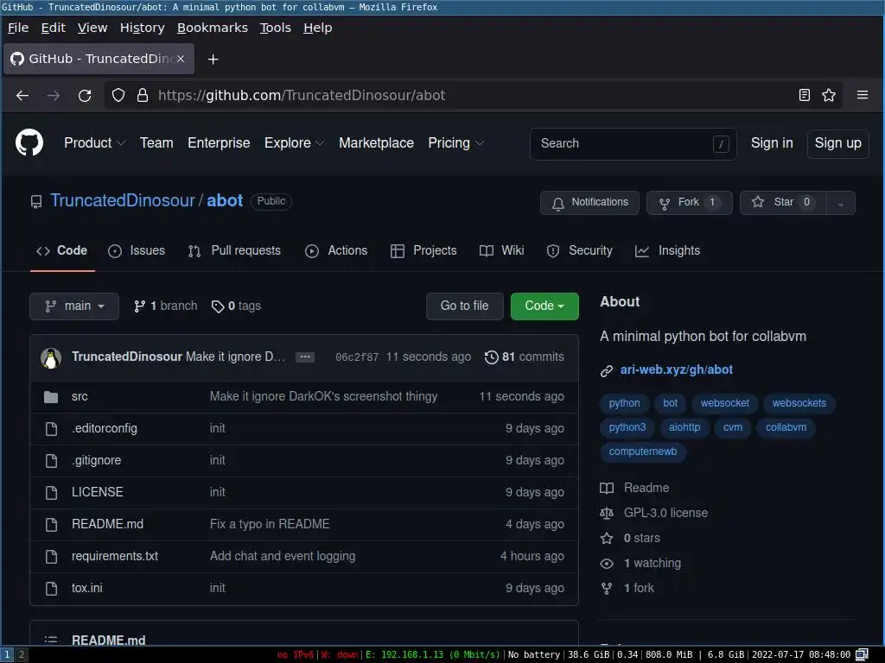The width and height of the screenshot is (885, 663).
Task: Click the TruncatedDinosaur penguin avatar
Action: pos(51,357)
